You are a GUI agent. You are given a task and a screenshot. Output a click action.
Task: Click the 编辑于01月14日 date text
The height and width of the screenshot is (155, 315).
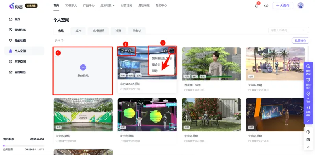point(260,90)
